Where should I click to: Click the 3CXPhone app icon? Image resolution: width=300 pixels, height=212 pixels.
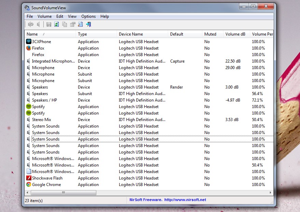28,41
